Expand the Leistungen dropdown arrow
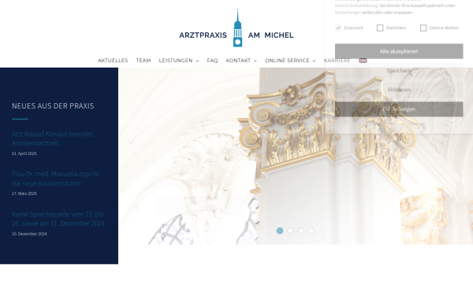 pos(197,61)
